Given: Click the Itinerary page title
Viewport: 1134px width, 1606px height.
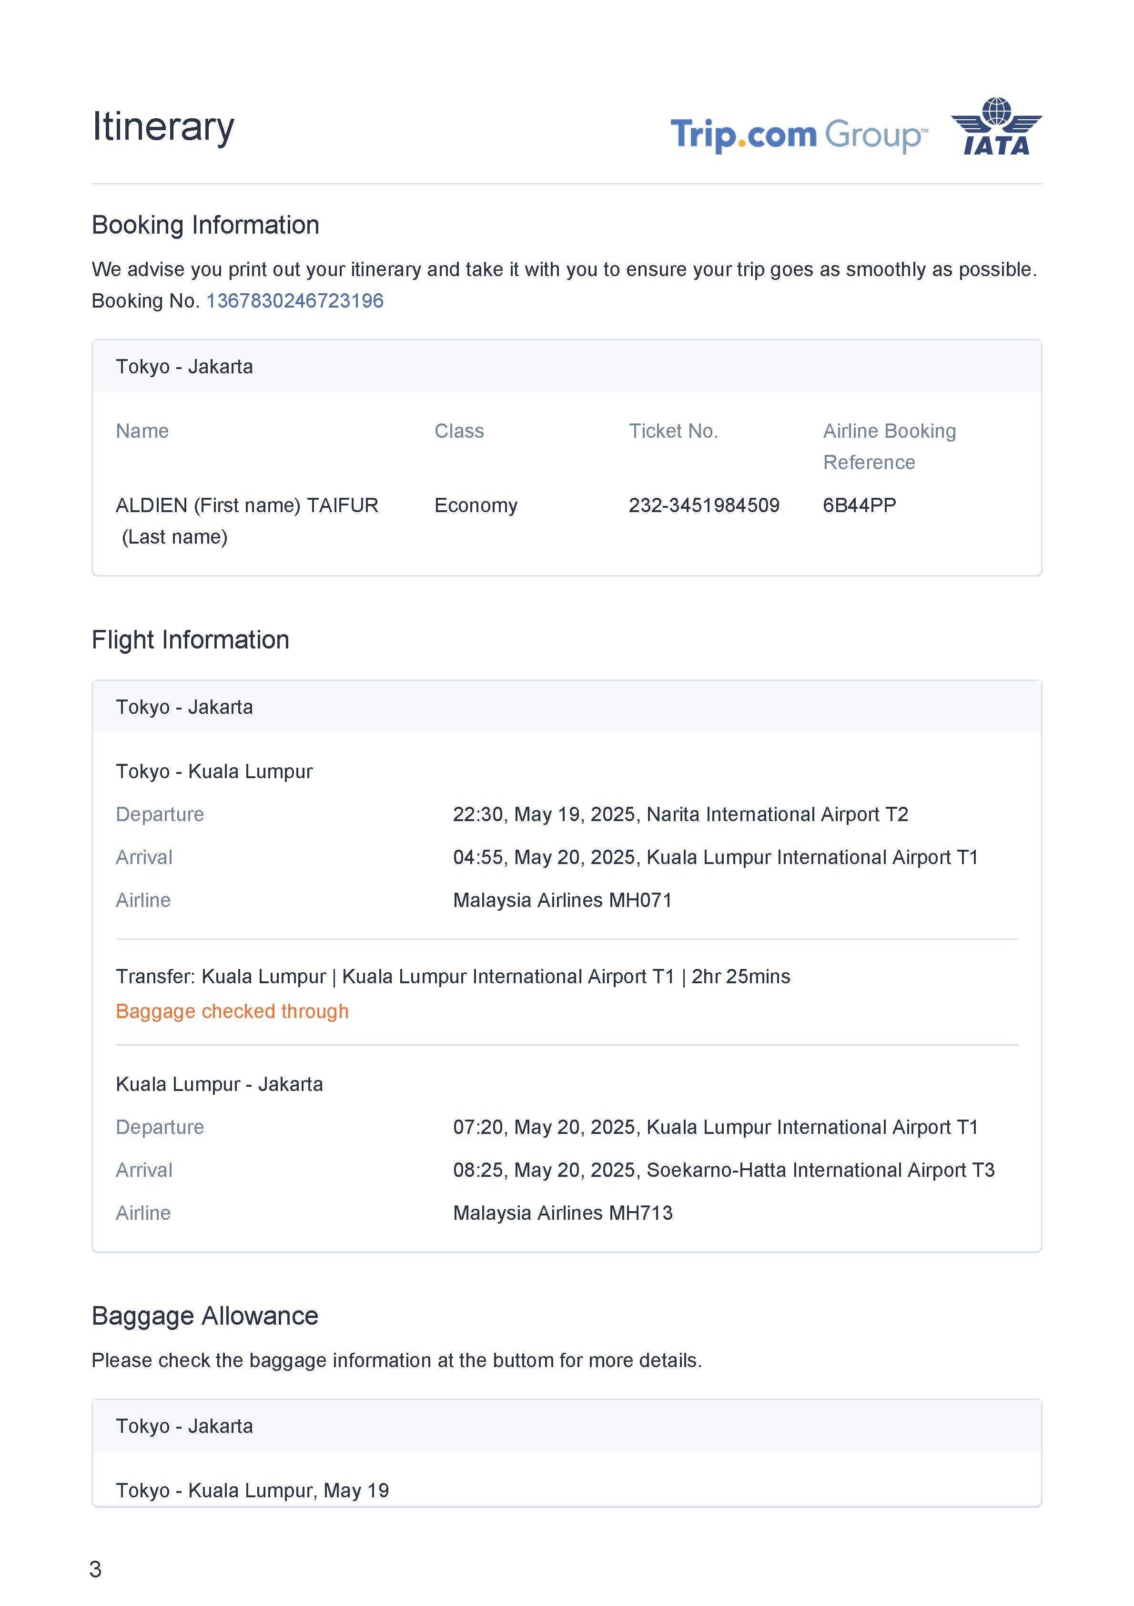Looking at the screenshot, I should click(x=163, y=127).
